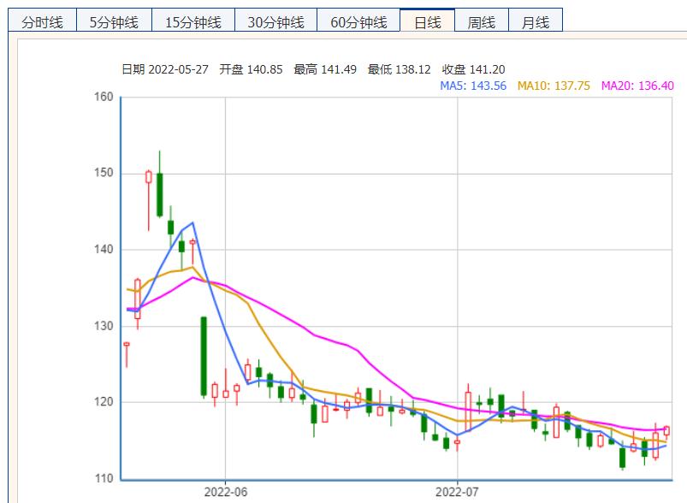Select the 15分钟线 tab
The height and width of the screenshot is (503, 687).
tap(193, 22)
